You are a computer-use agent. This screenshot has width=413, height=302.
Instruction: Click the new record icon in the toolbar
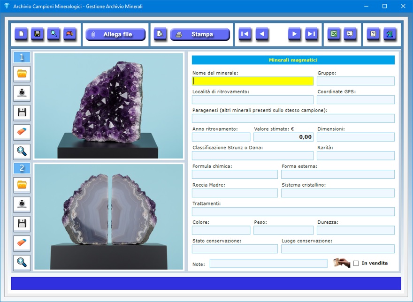point(21,34)
